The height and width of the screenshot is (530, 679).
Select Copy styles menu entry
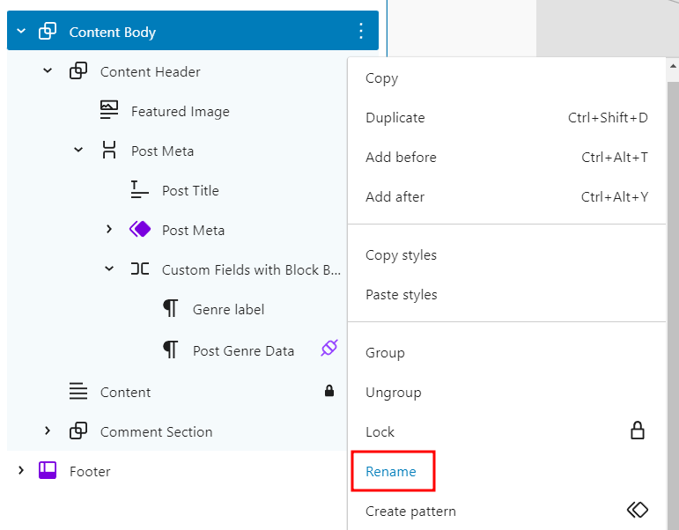tap(401, 255)
